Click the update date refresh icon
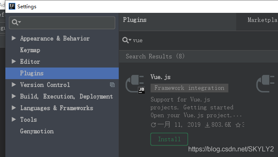 click(153, 125)
